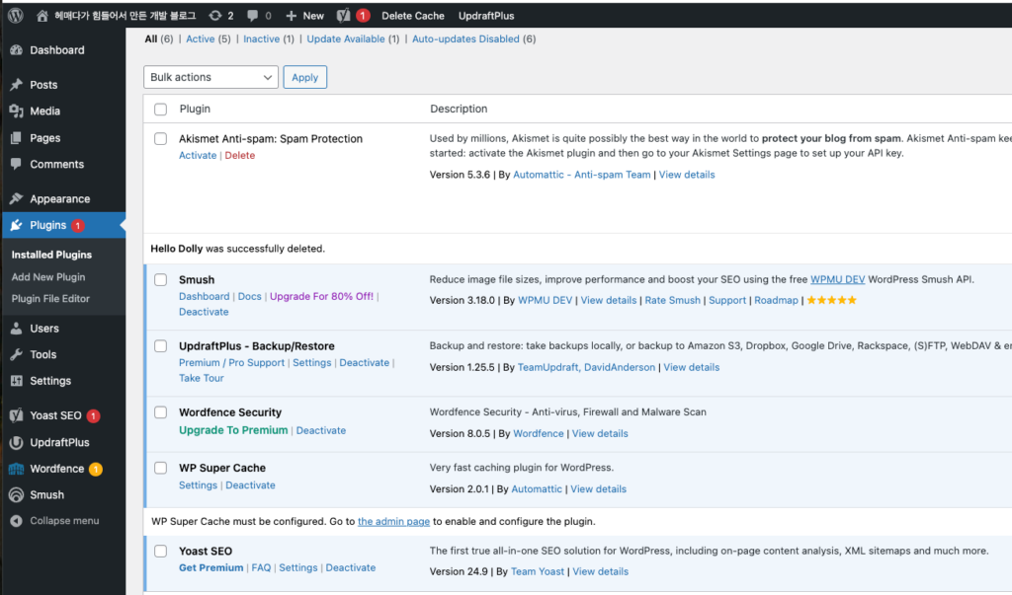The height and width of the screenshot is (595, 1012).
Task: Deactivate the Smush plugin
Action: click(204, 312)
